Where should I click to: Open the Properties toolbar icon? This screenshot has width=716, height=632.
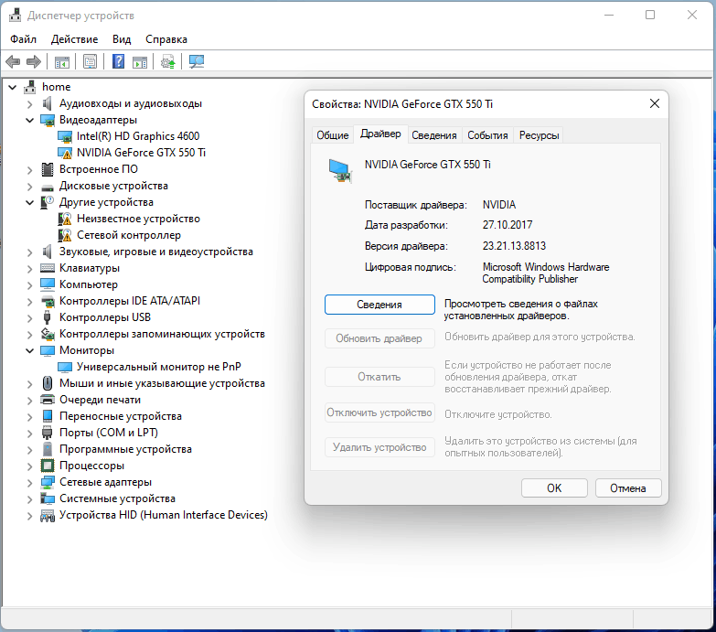pos(90,61)
